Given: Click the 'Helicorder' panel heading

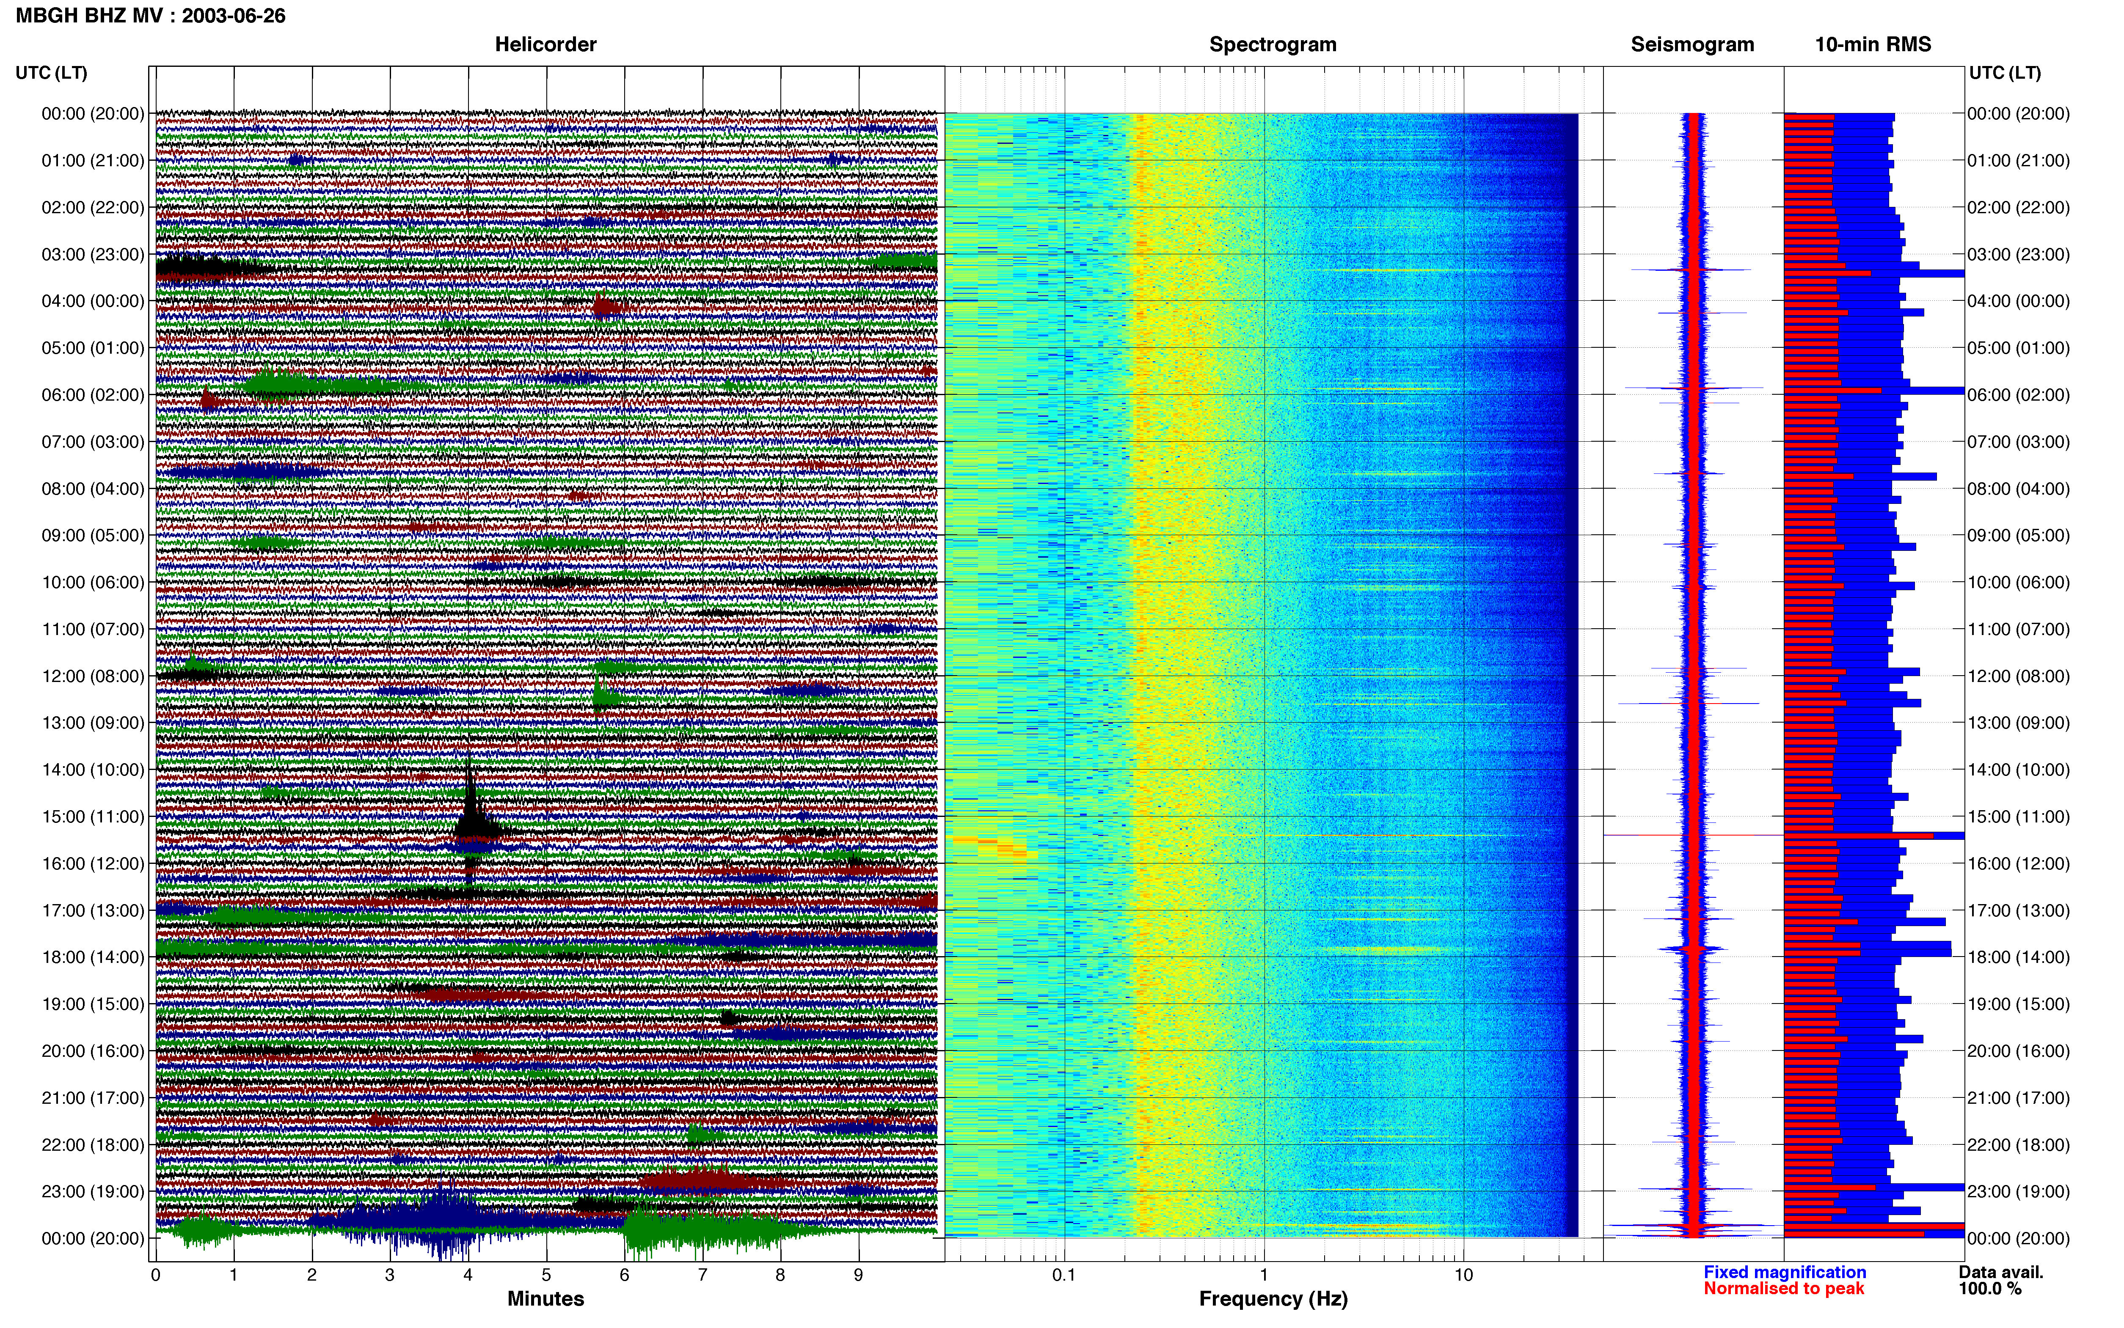Looking at the screenshot, I should click(545, 45).
